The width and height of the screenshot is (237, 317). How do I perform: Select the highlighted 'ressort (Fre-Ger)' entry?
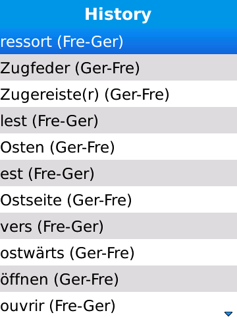118,41
